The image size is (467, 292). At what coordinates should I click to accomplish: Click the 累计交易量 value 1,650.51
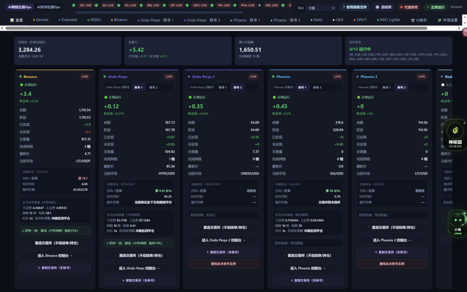point(250,50)
